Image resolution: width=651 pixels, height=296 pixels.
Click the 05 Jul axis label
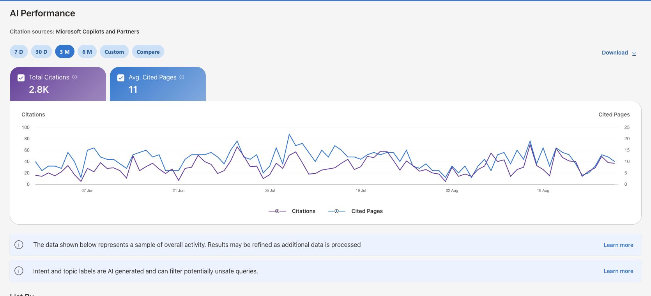click(270, 190)
